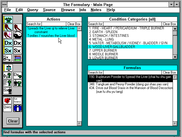Click the red pointing hand icon
Viewport: 182px width, 137px height.
tap(8, 100)
